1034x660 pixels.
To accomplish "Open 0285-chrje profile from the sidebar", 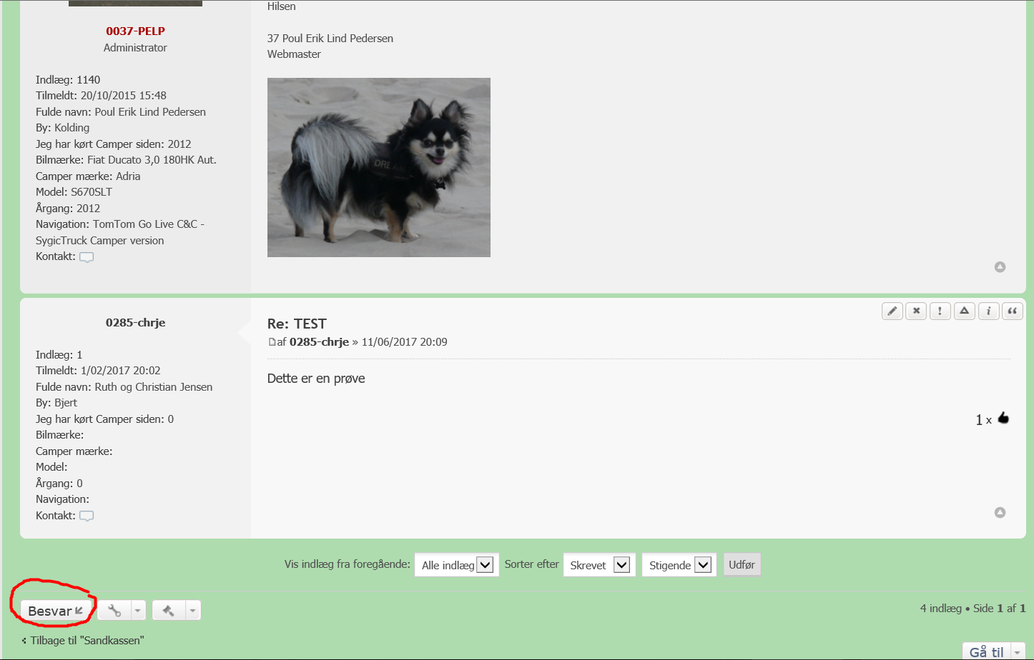I will point(135,322).
